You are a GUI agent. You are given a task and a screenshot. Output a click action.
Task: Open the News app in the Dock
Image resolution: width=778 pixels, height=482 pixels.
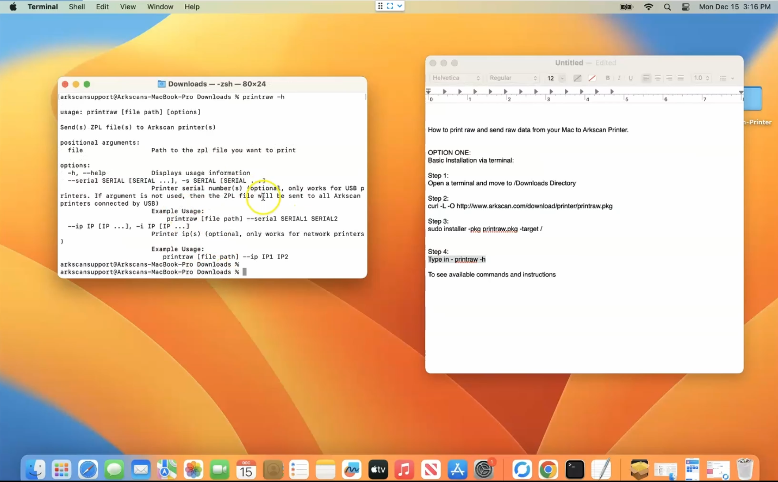pos(431,469)
